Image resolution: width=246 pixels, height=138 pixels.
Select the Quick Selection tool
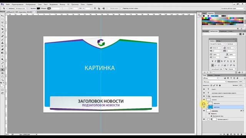click(3, 26)
